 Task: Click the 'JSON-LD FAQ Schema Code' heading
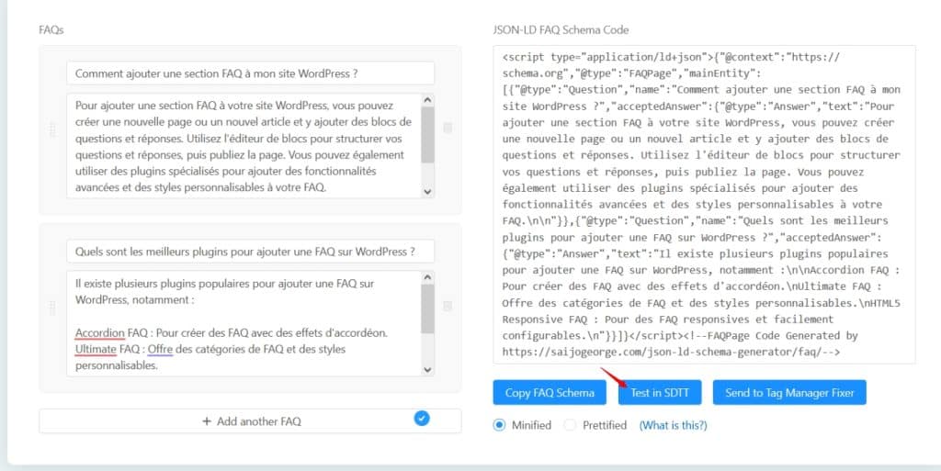[x=561, y=30]
